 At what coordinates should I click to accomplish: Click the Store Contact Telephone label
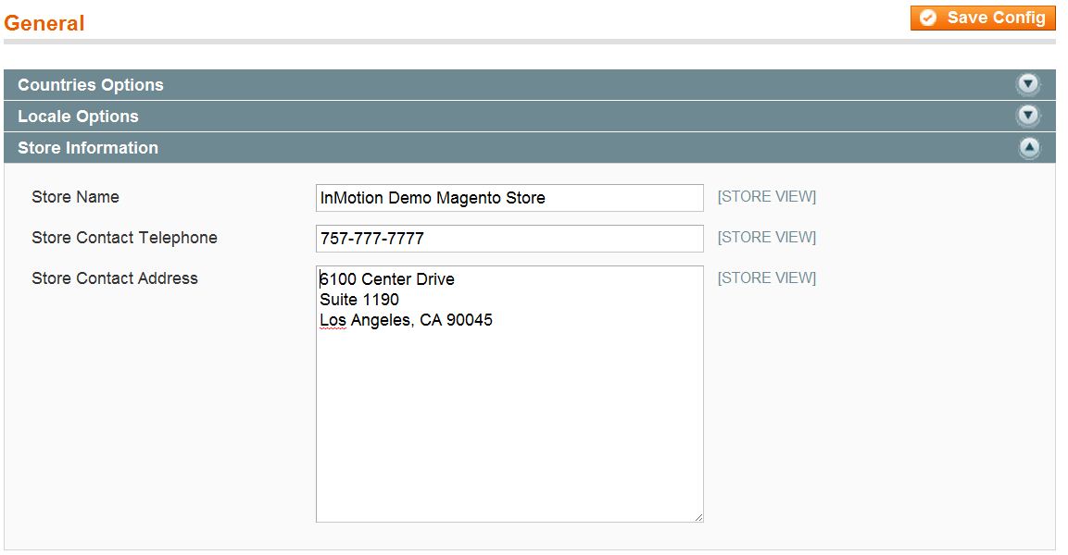tap(124, 238)
